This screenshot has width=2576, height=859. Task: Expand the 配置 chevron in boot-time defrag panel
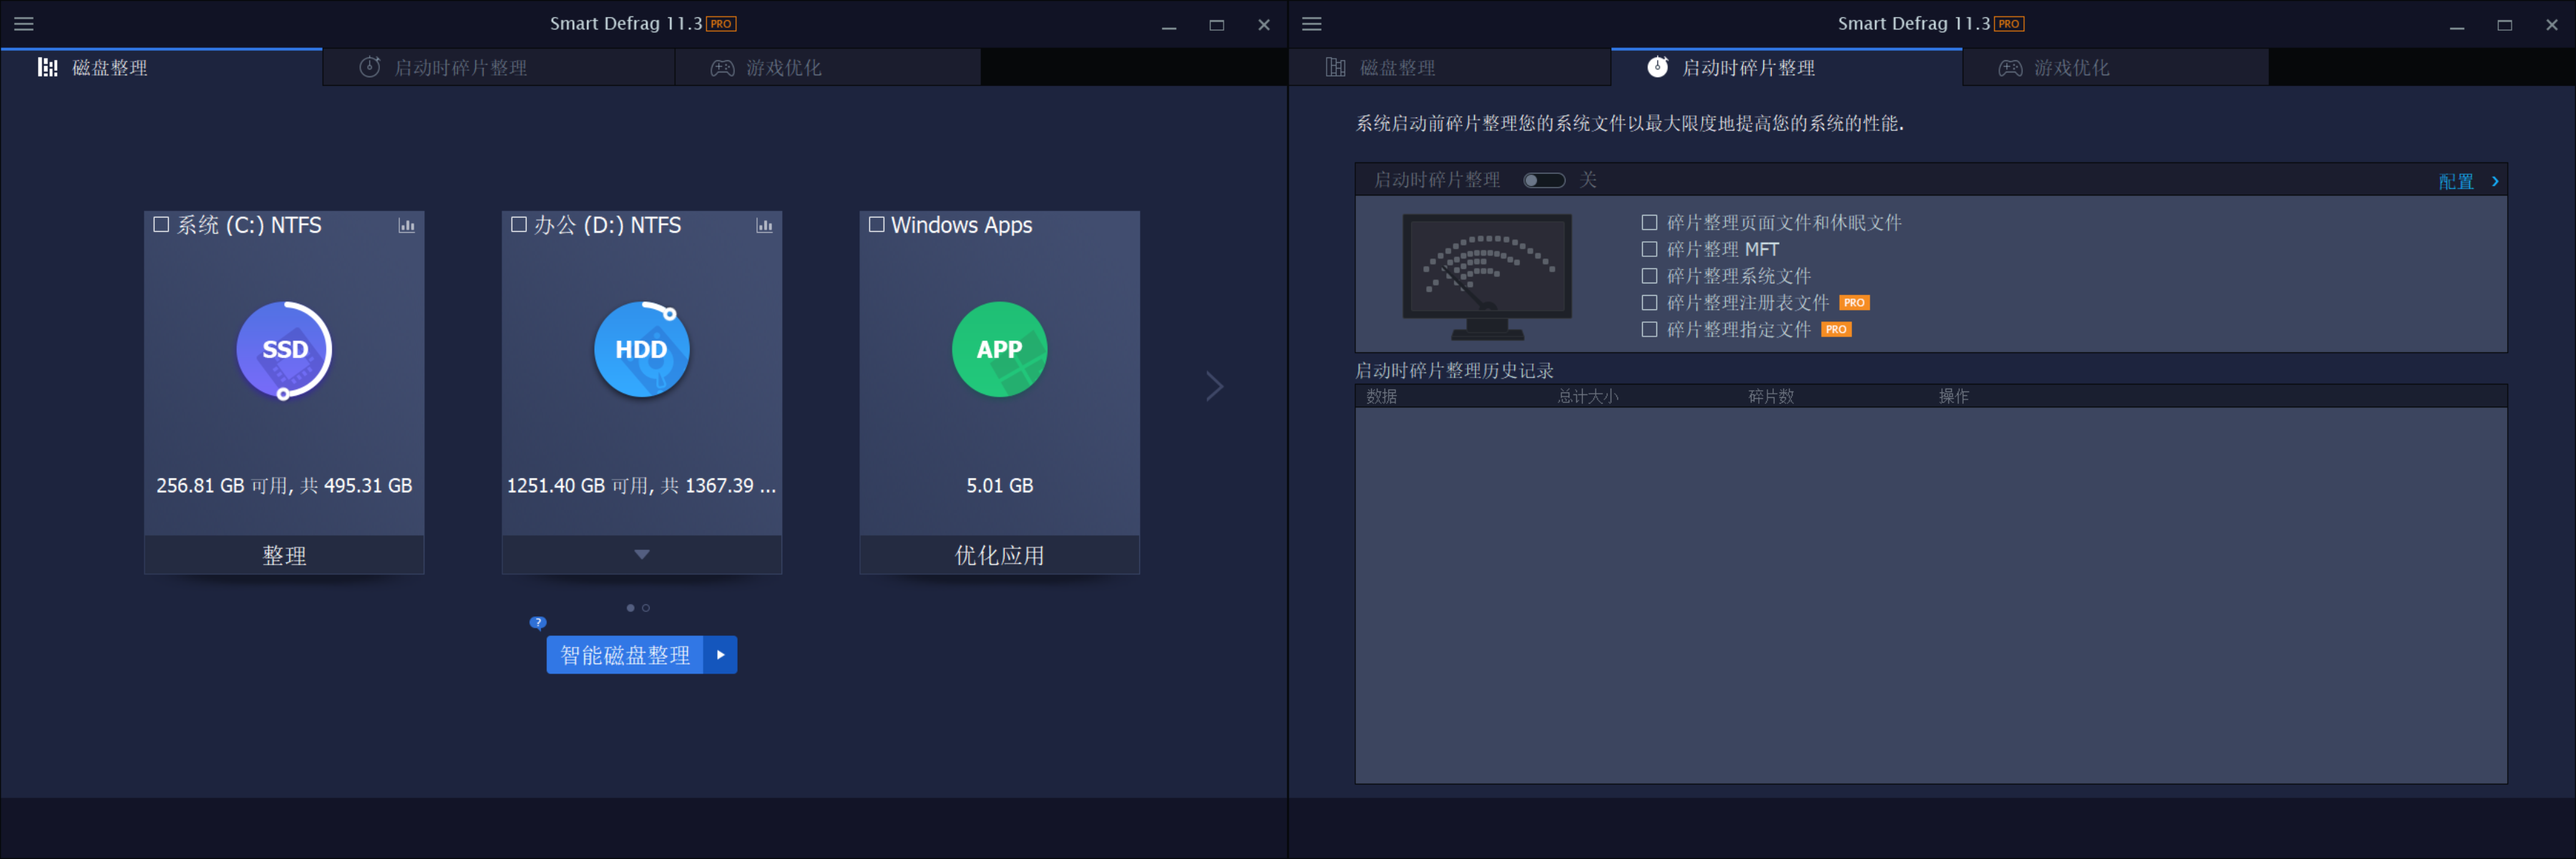pos(2494,180)
